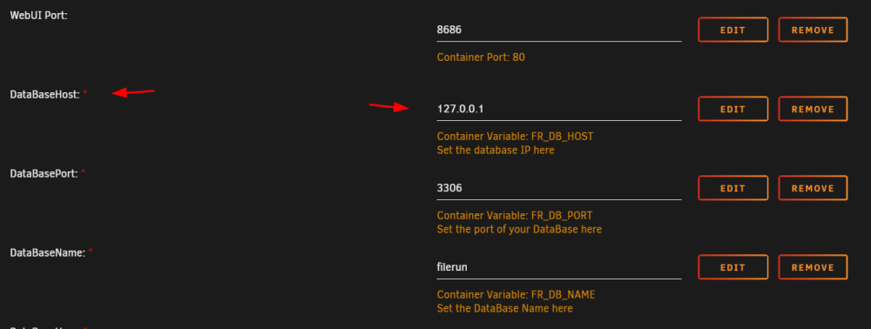Screen dimensions: 871x329
Task: Click the DataBasePort label
Action: 44,174
